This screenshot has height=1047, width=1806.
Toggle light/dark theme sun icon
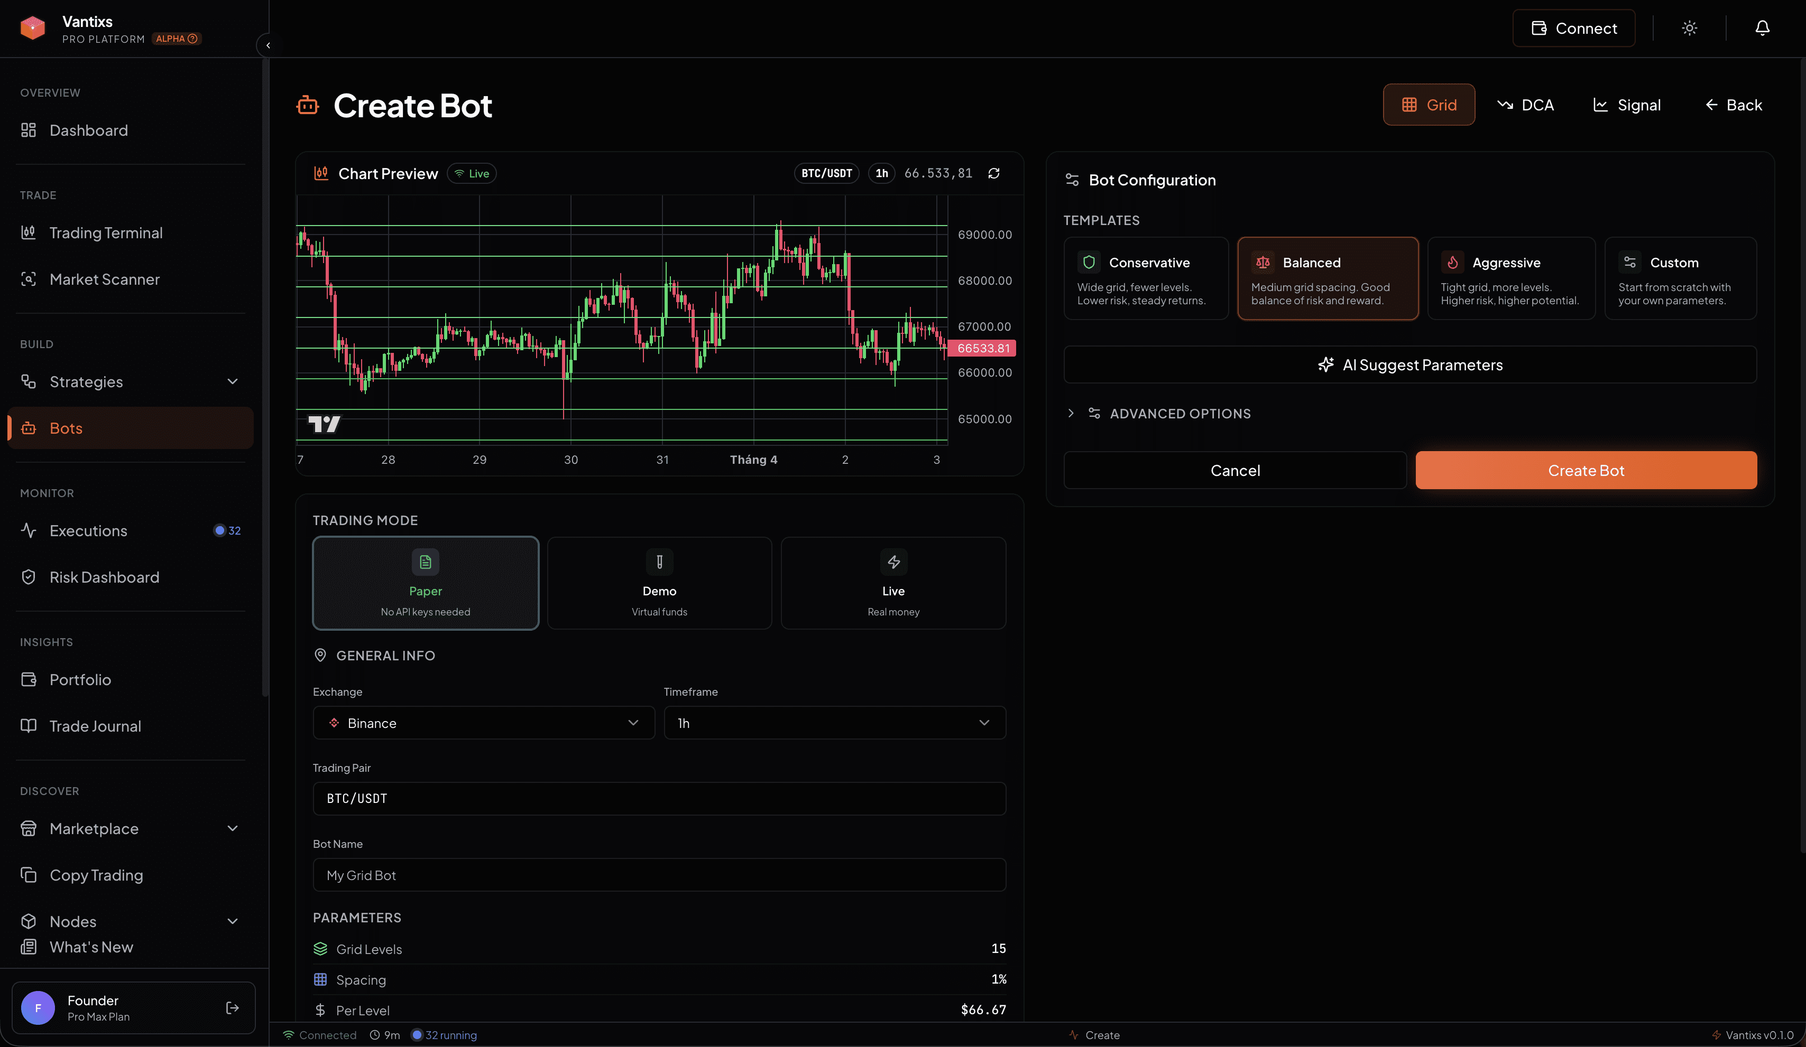[1689, 28]
